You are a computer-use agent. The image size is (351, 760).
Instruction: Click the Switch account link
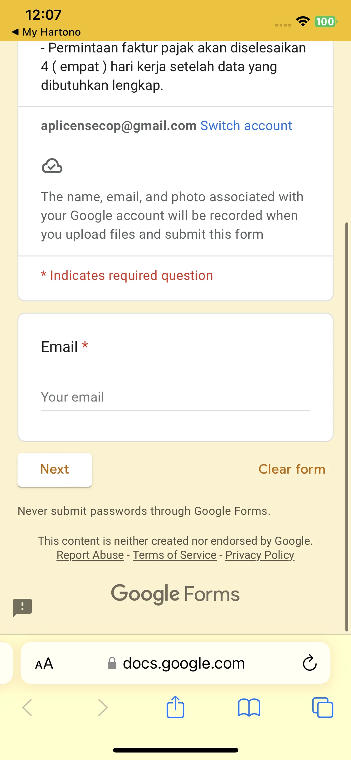click(x=246, y=126)
